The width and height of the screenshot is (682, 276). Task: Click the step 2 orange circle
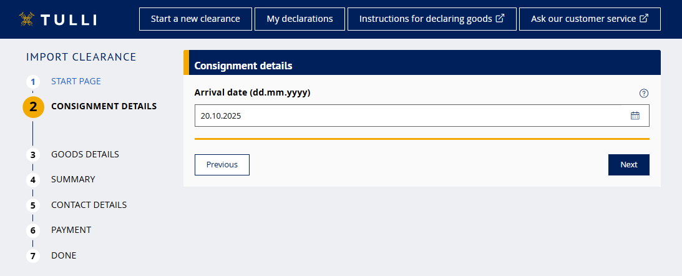(33, 107)
